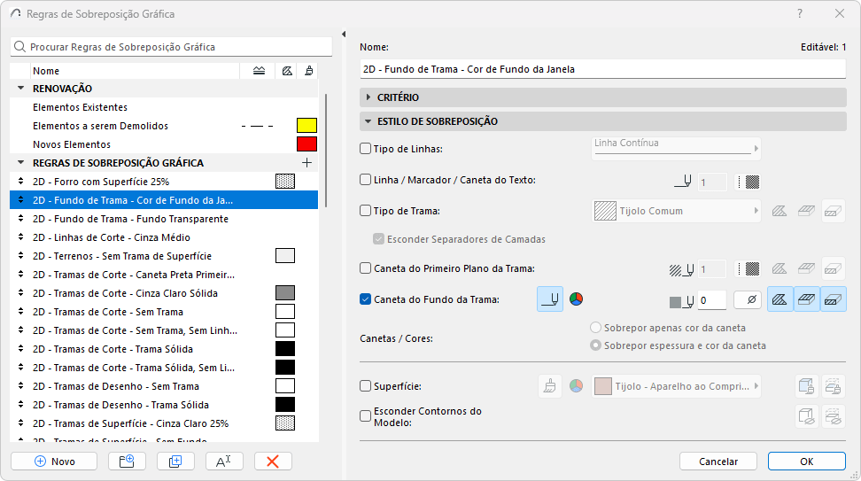
Task: Add a rule with the plus icon in the list header
Action: coord(307,163)
